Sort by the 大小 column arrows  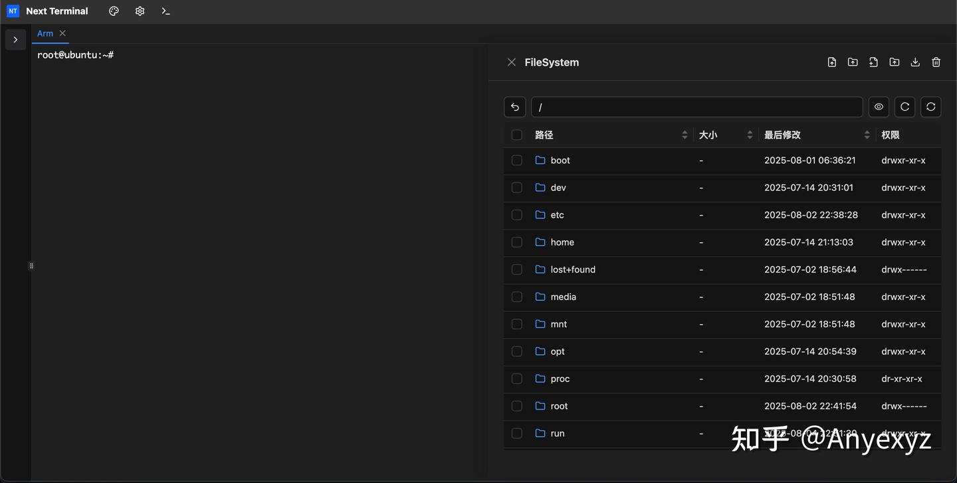point(750,135)
